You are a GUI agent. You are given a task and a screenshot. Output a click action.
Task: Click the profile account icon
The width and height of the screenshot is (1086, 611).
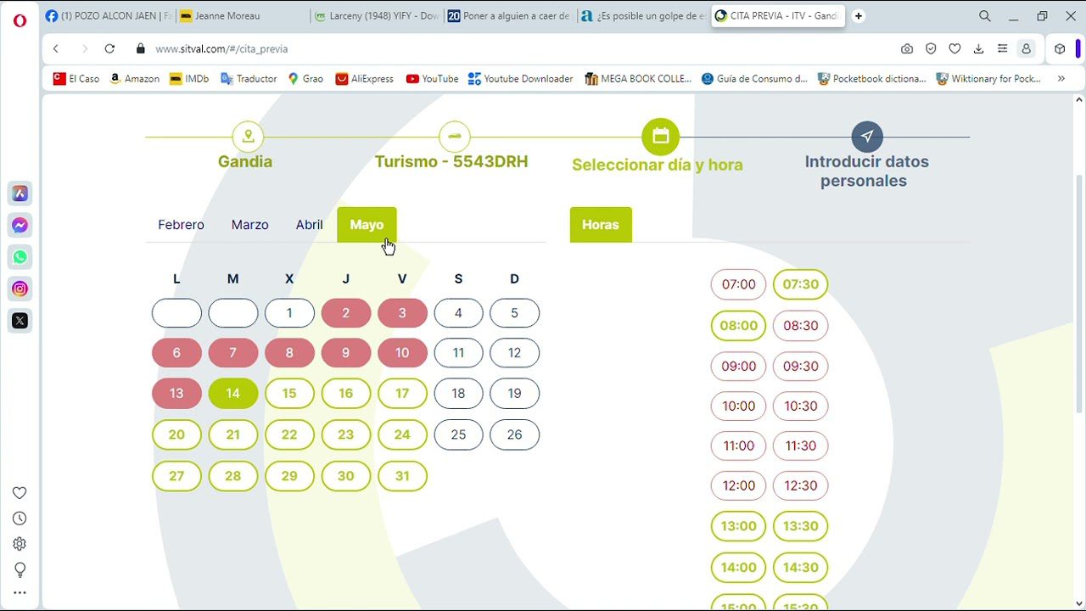point(1027,49)
